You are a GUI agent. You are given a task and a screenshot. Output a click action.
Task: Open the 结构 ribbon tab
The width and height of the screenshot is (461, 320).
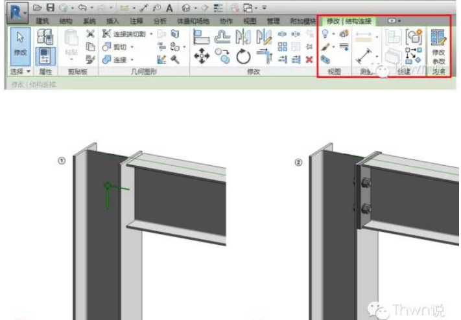tap(66, 21)
